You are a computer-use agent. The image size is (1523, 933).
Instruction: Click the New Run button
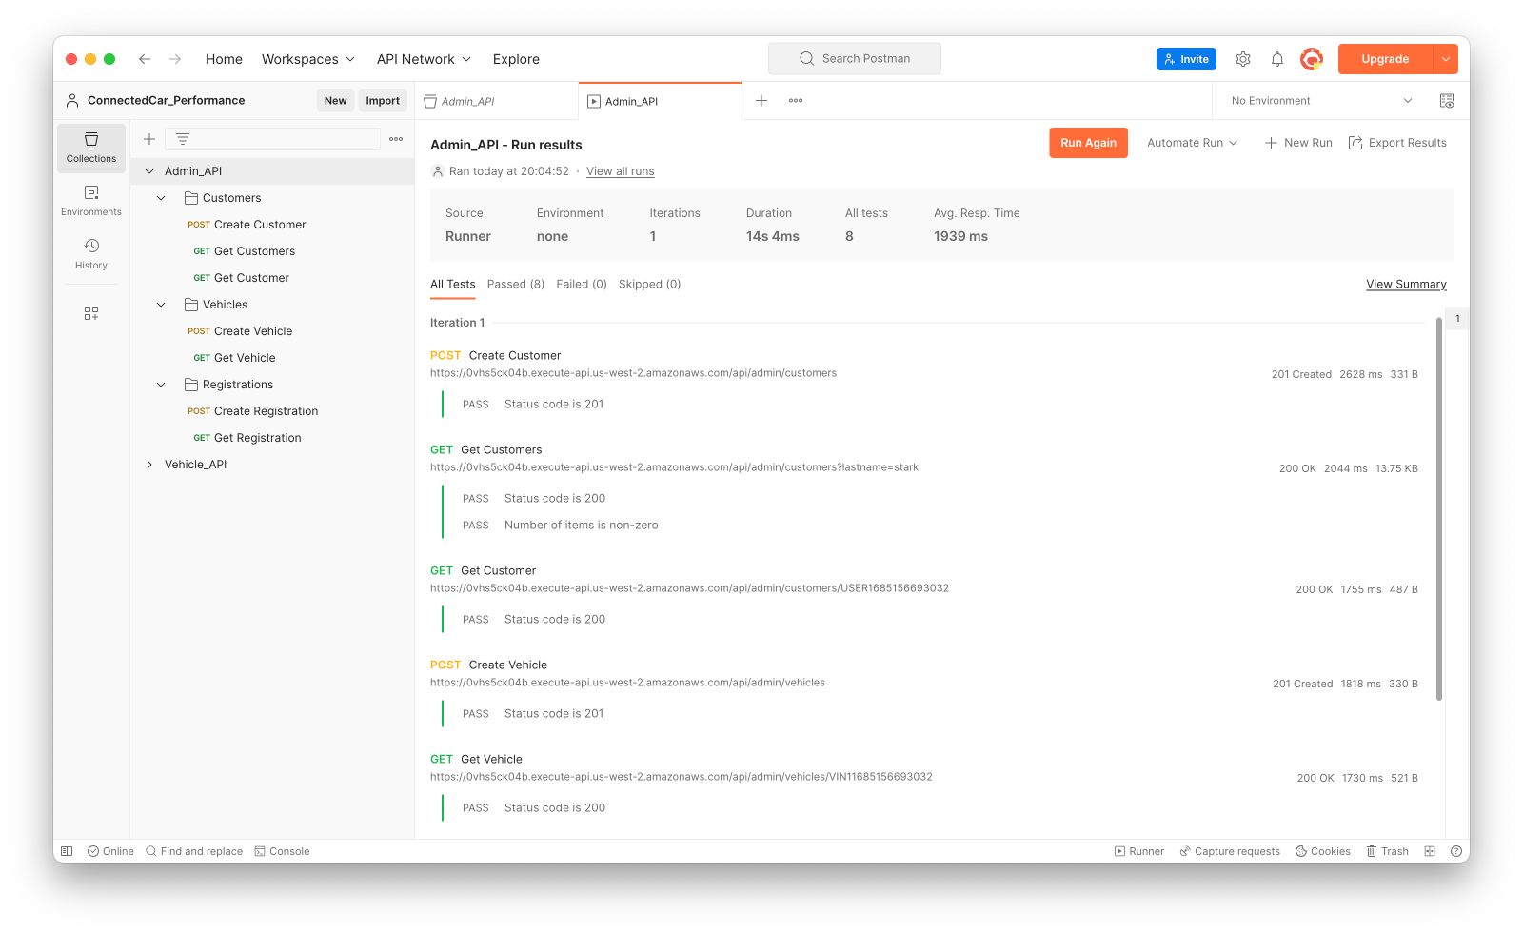coord(1298,143)
